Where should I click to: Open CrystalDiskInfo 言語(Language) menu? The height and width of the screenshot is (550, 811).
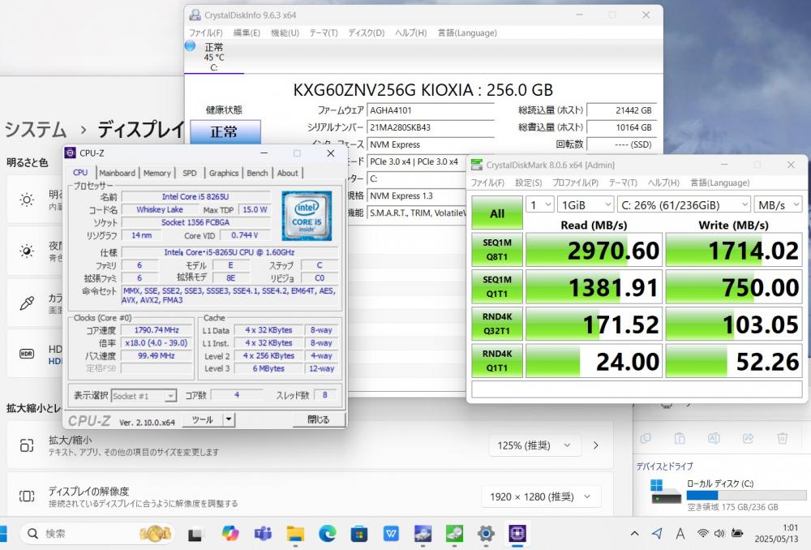467,32
